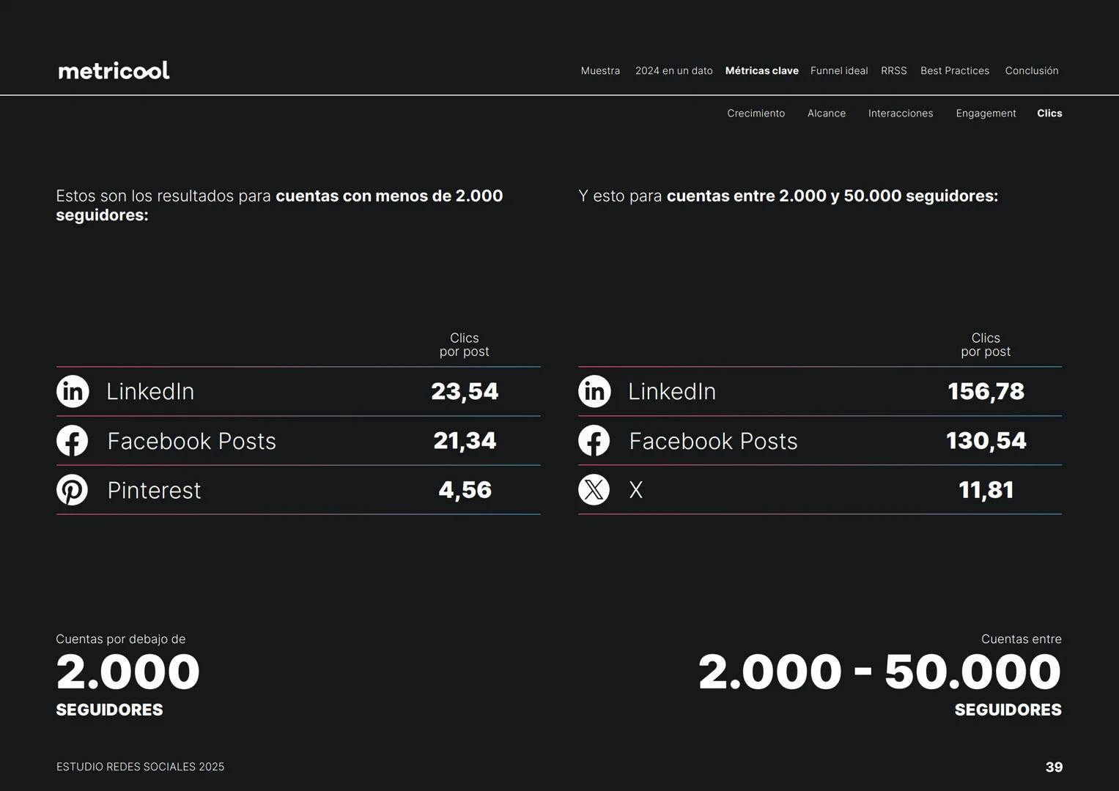Viewport: 1119px width, 791px height.
Task: Open the Interacciones sub-tab
Action: tap(900, 114)
